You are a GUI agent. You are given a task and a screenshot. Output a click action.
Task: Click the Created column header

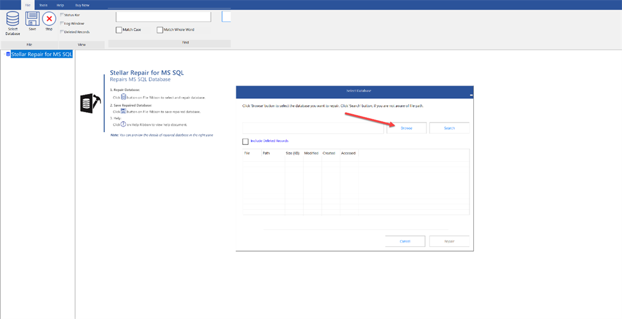click(329, 153)
